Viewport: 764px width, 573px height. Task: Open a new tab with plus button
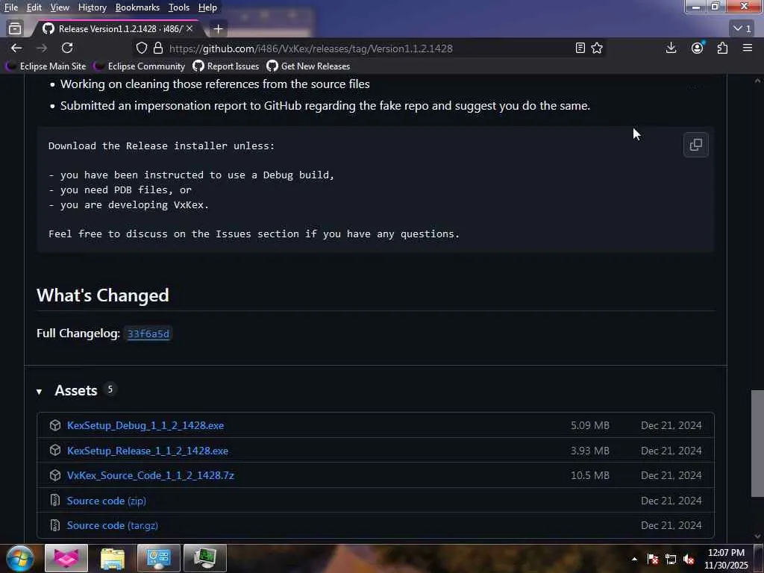point(219,29)
